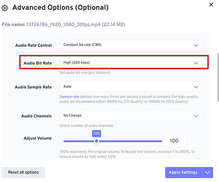The image size is (219, 182).
Task: Click the 100 tooltip bubble above the slider
Action: pos(96,133)
